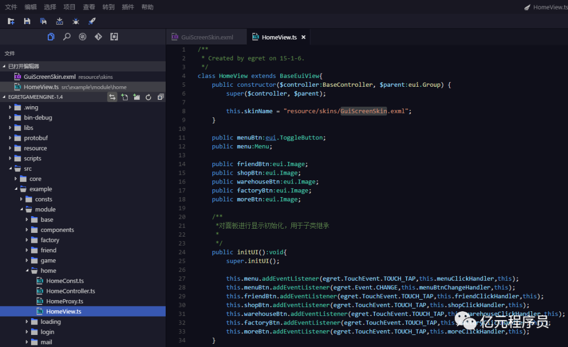The image size is (568, 347).
Task: Select the factory folder row
Action: point(83,240)
